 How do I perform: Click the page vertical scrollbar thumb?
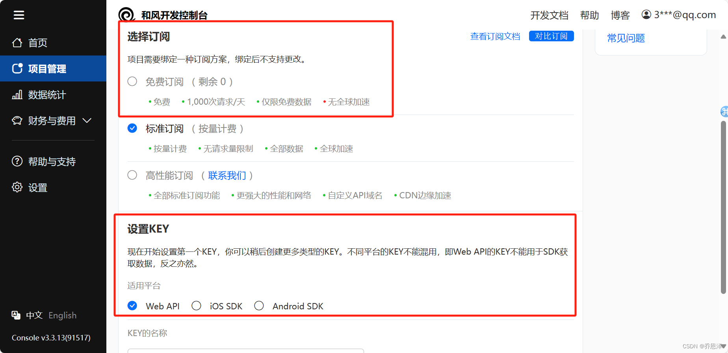[x=723, y=207]
